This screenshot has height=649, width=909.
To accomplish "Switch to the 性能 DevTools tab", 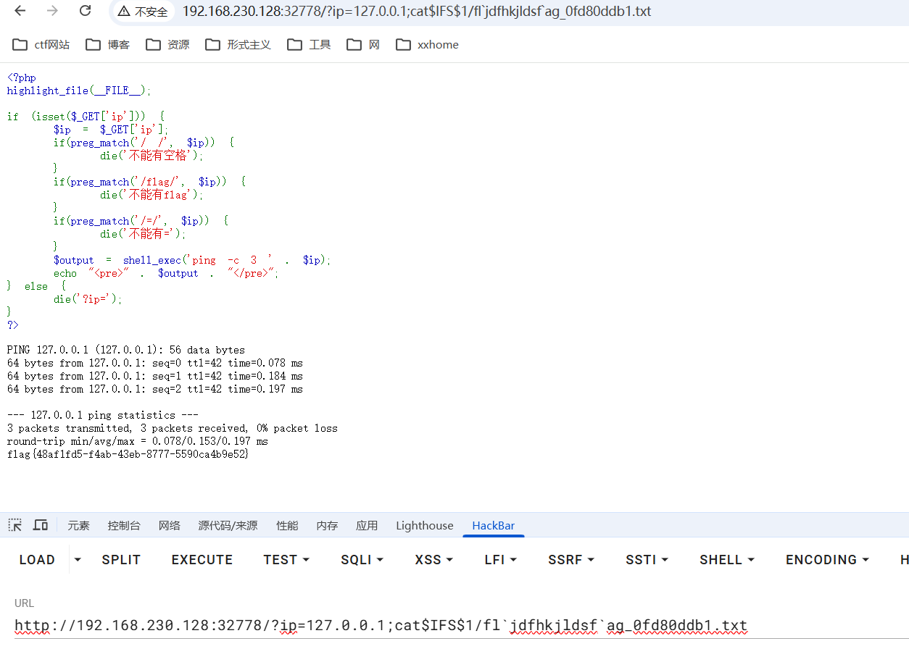I will tap(287, 526).
